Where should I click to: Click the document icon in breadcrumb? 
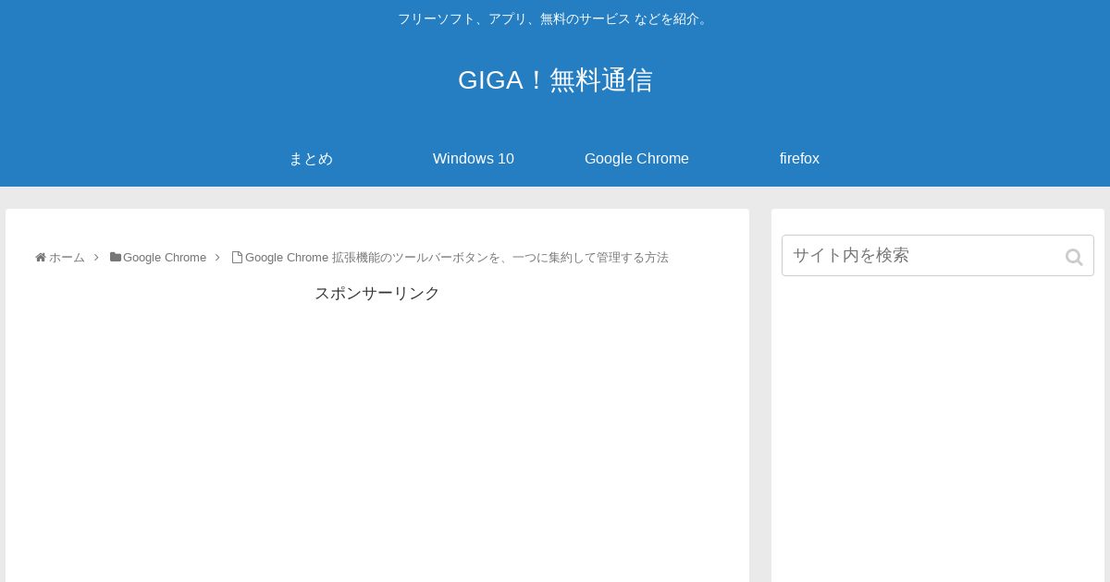coord(237,258)
